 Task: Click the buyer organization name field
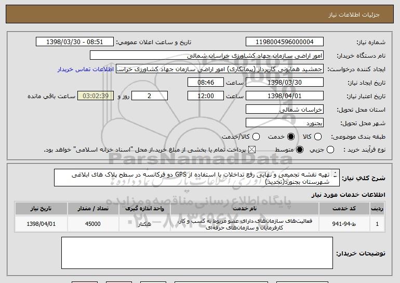207,56
